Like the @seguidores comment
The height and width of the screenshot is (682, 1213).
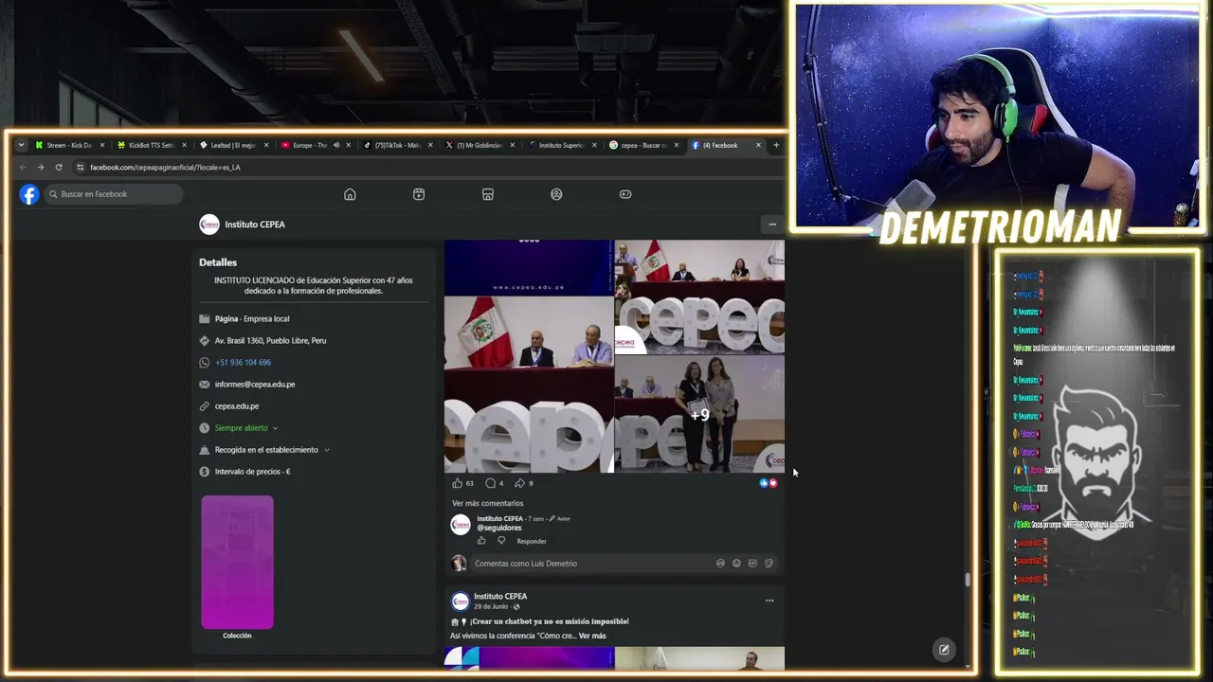(481, 541)
